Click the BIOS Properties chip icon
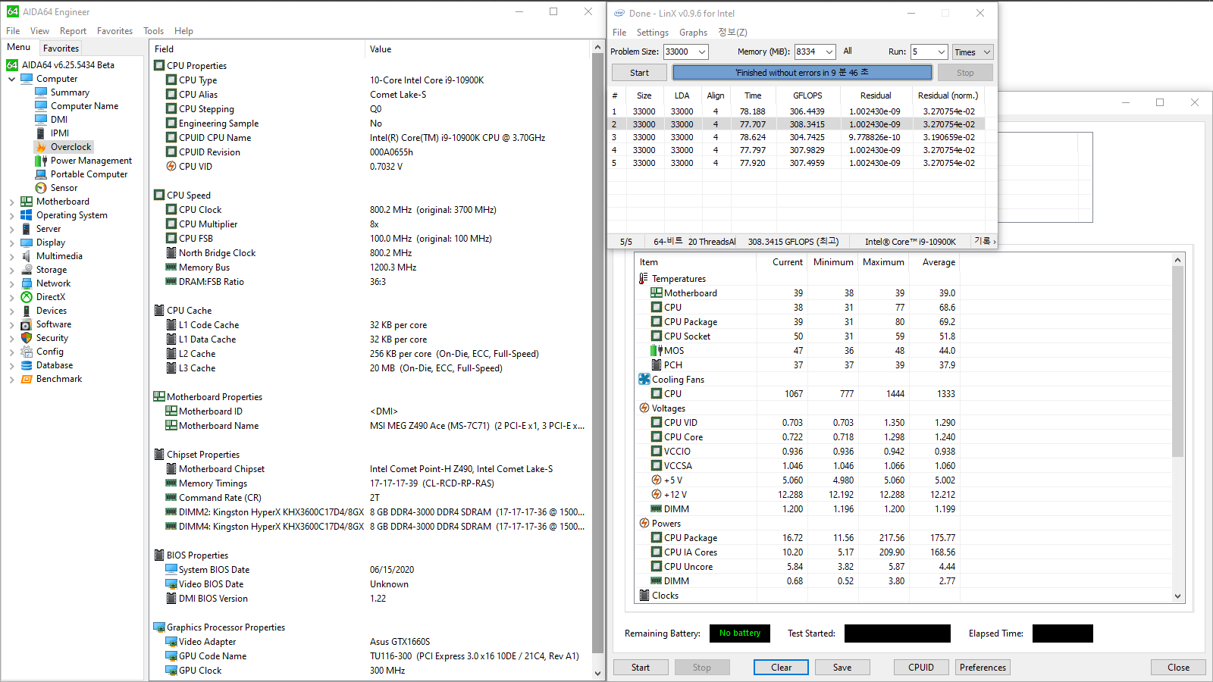1213x682 pixels. pyautogui.click(x=159, y=555)
